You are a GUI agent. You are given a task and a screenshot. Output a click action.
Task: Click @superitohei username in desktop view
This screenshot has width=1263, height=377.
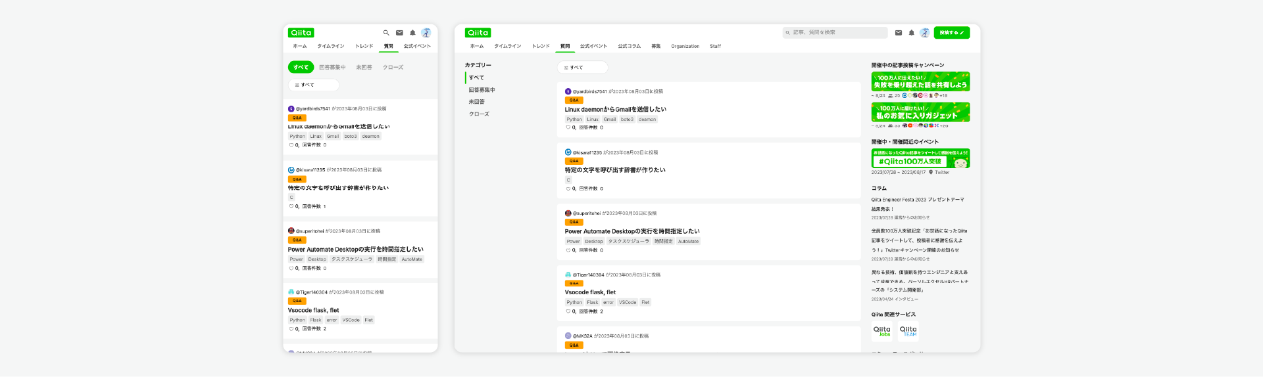pyautogui.click(x=587, y=213)
